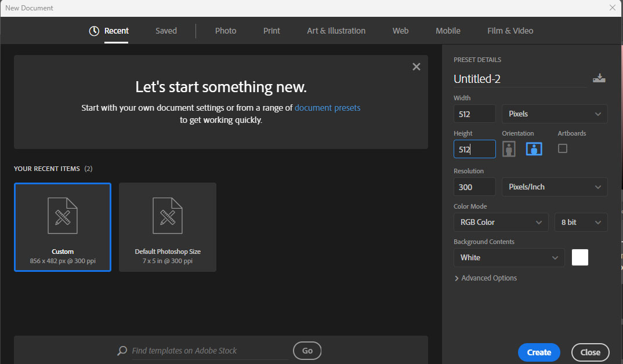Click the Resolution input field
623x364 pixels.
coord(475,187)
